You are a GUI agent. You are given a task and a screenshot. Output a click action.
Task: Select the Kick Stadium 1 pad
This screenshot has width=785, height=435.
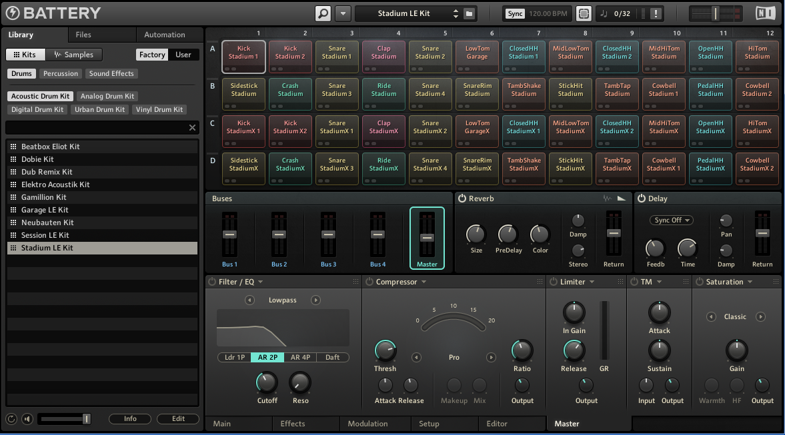pyautogui.click(x=244, y=57)
